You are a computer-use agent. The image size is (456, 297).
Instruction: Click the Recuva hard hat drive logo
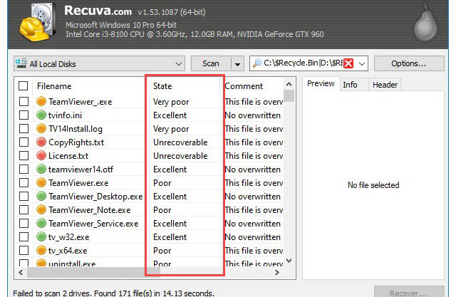point(37,24)
